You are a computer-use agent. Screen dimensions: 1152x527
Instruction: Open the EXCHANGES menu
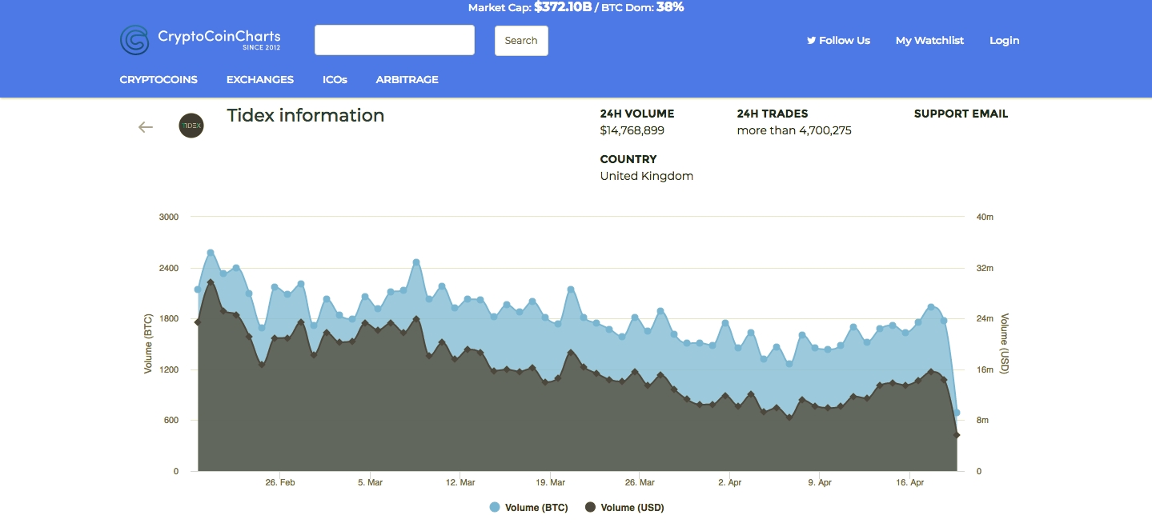point(260,79)
